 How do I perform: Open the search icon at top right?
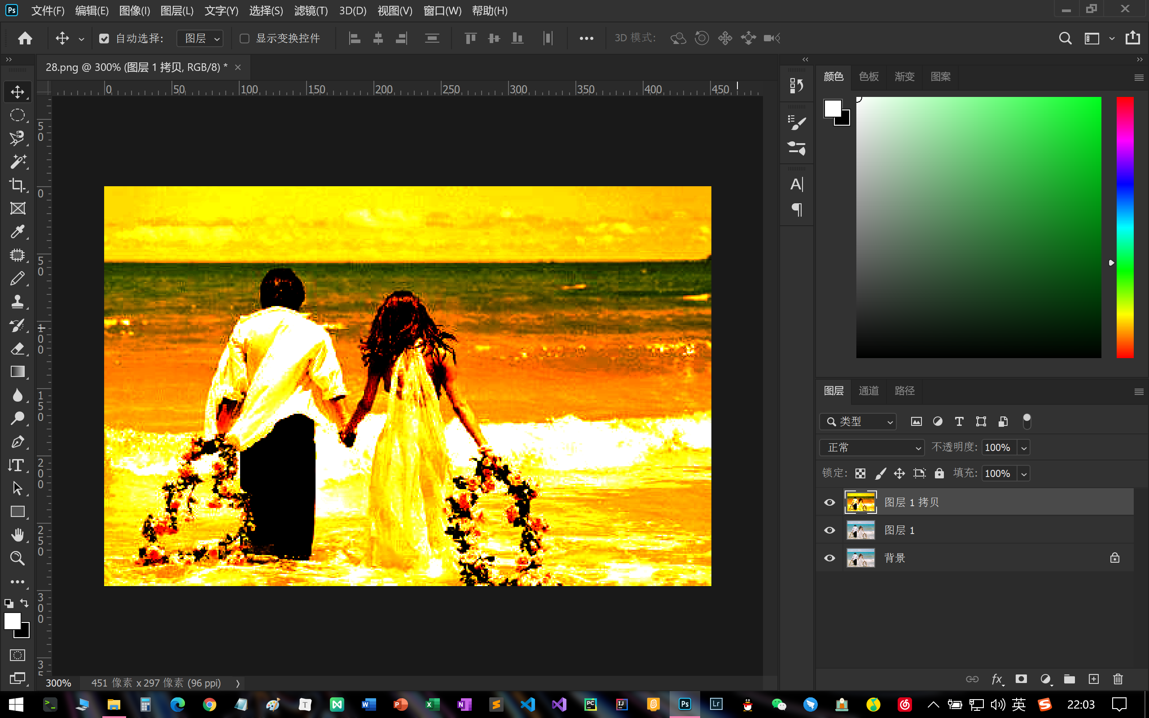pos(1065,38)
